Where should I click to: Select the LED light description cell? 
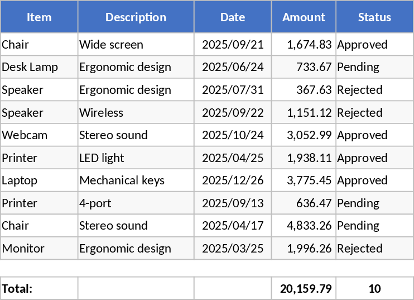click(x=136, y=158)
